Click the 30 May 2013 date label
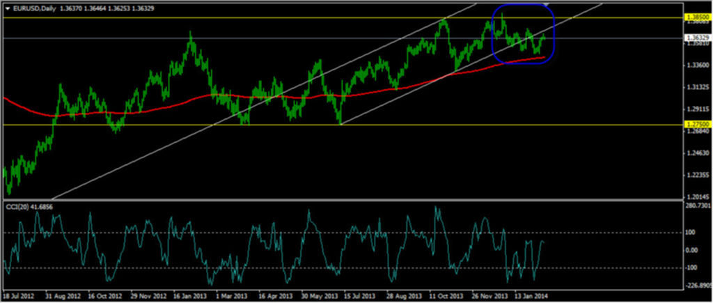This screenshot has width=713, height=303. pos(318,296)
